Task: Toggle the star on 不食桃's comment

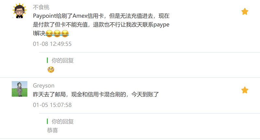Action: [x=245, y=12]
